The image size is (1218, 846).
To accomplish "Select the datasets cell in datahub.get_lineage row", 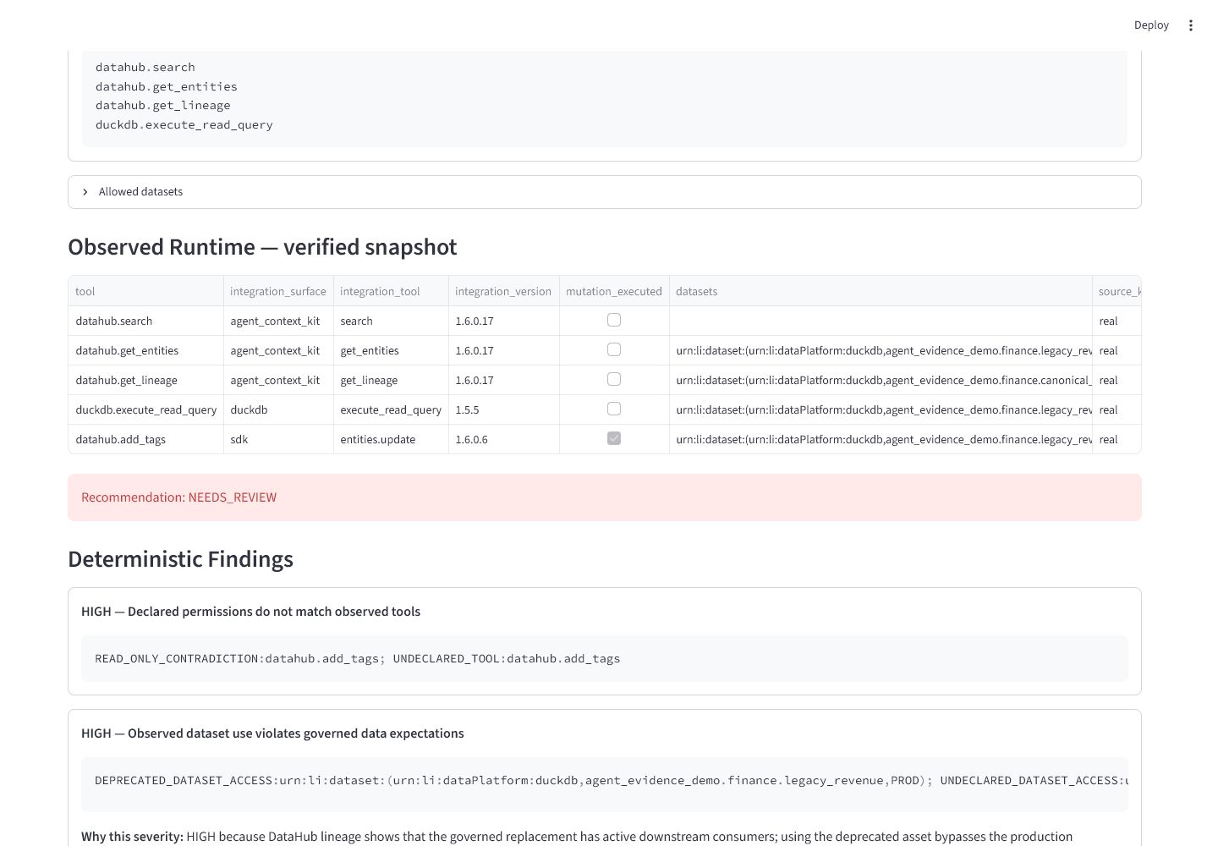I will pos(881,380).
